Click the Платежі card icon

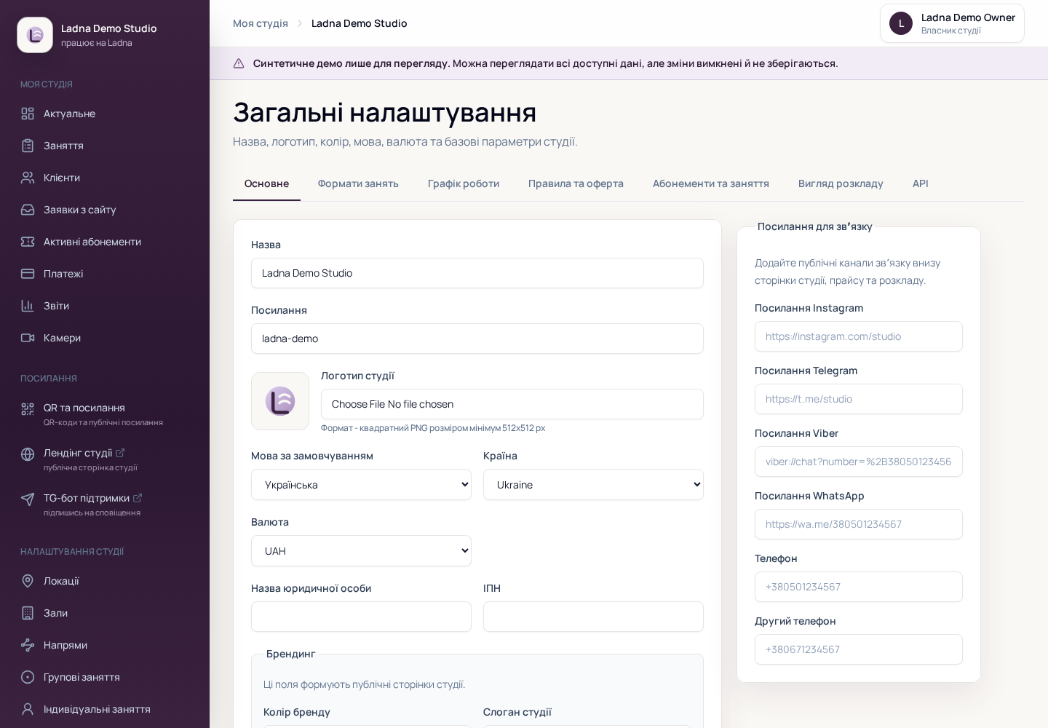coord(28,274)
